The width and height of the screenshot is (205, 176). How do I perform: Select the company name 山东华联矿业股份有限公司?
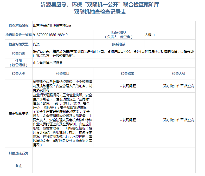click(53, 25)
